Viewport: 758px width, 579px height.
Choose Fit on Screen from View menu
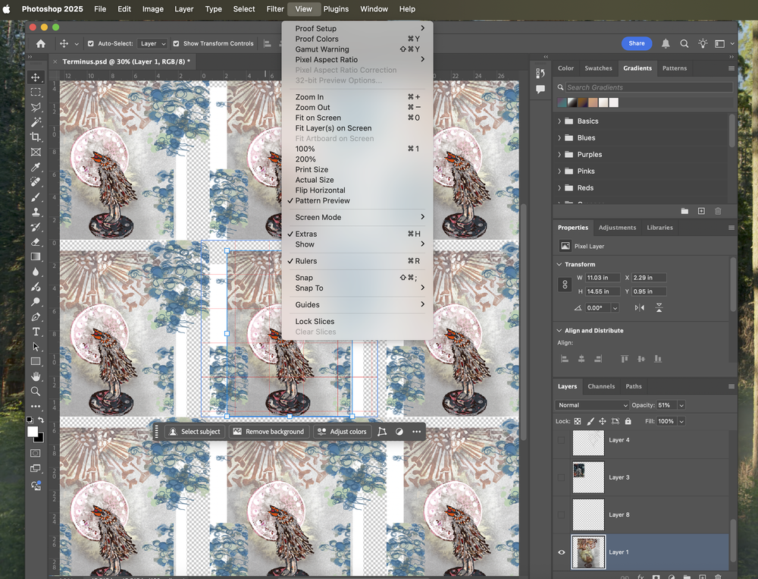(318, 118)
